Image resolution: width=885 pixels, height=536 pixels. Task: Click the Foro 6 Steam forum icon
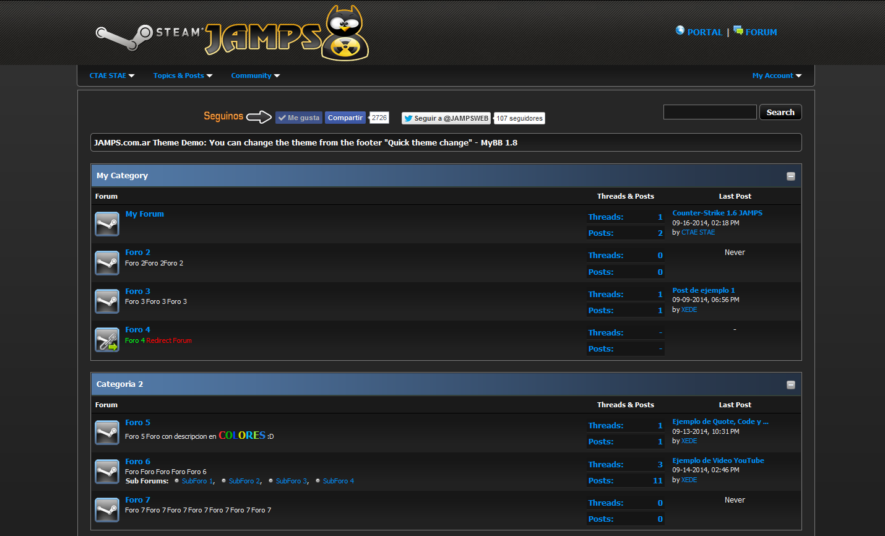click(x=107, y=472)
